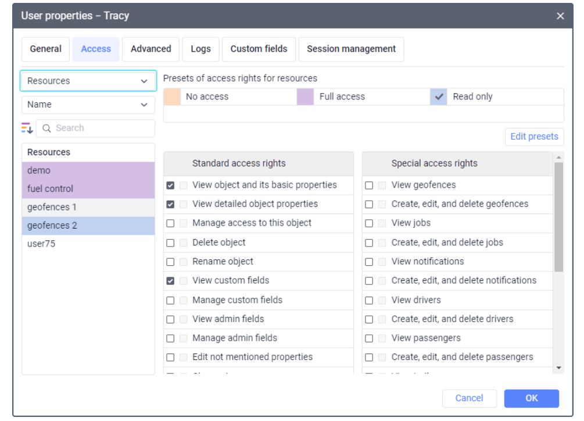Select the No access preset swatch
The image size is (584, 421).
tap(172, 97)
